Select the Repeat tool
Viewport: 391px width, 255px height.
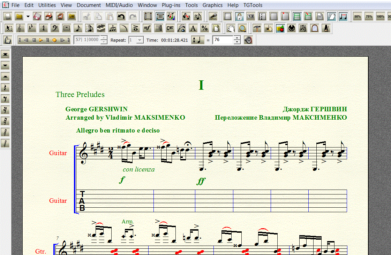(158, 28)
